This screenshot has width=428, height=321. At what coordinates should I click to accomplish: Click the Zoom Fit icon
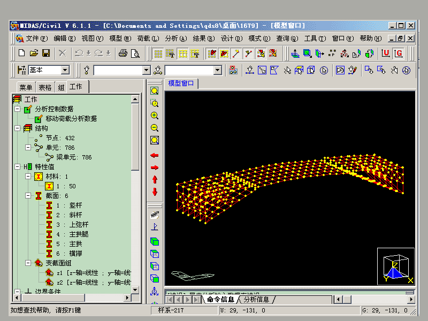point(155,91)
